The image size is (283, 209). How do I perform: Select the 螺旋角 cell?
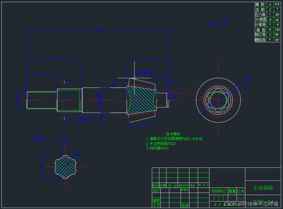coord(261,40)
